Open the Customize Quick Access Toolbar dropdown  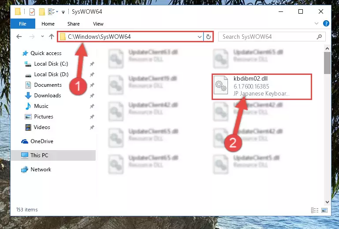(63, 12)
